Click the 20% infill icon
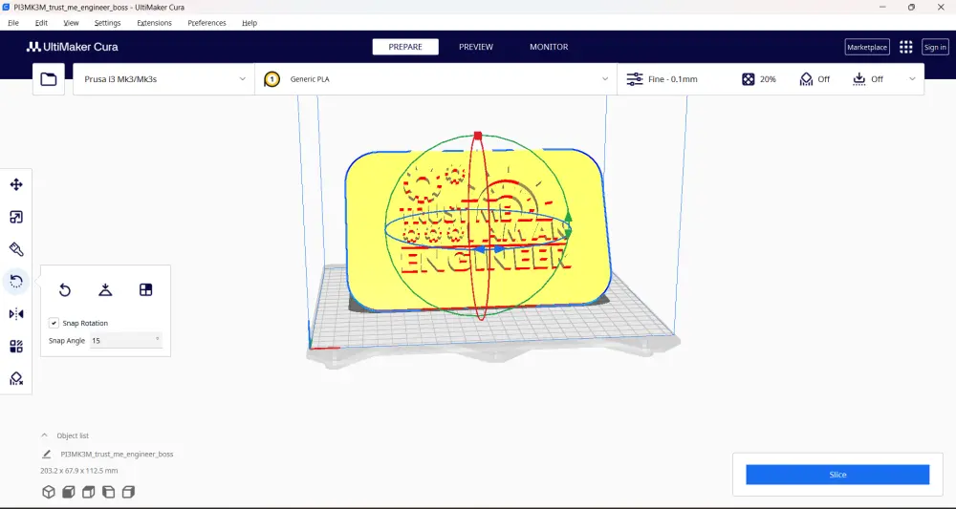 pos(749,79)
